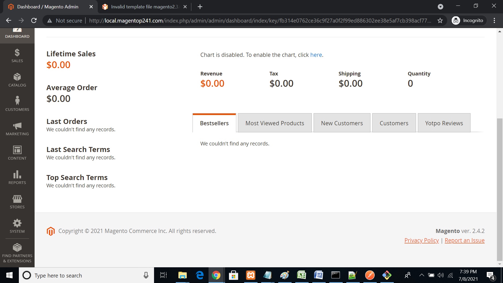Image resolution: width=503 pixels, height=283 pixels.
Task: Open the Reports sidebar section
Action: click(x=17, y=177)
